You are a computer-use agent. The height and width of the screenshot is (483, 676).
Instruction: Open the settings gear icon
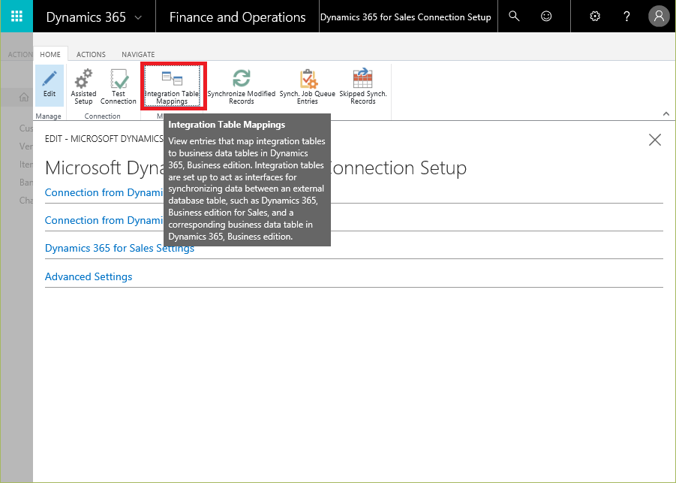[x=595, y=17]
